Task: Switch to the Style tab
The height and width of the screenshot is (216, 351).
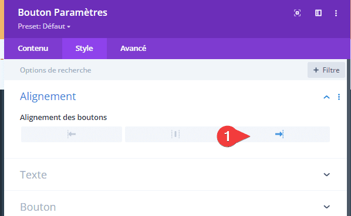Action: point(85,49)
